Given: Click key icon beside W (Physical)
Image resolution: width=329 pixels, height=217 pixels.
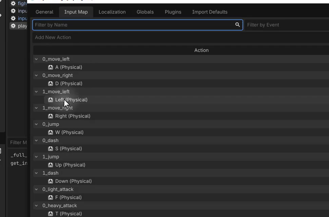Looking at the screenshot, I should [x=50, y=133].
